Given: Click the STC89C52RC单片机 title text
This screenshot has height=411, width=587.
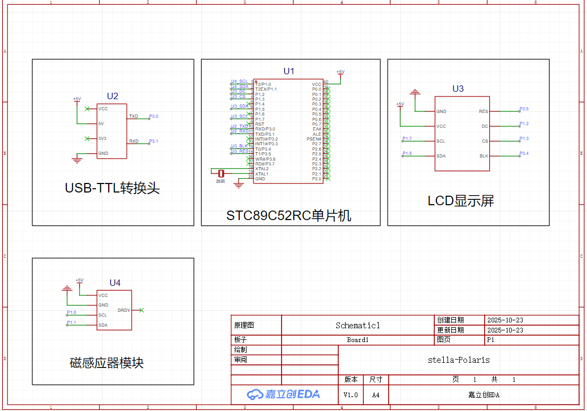Looking at the screenshot, I should 289,216.
